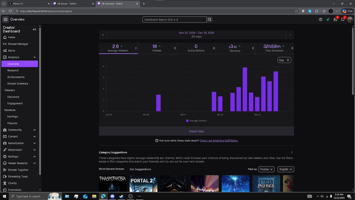
Task: Collapse the Analytics section
Action: coord(35,57)
